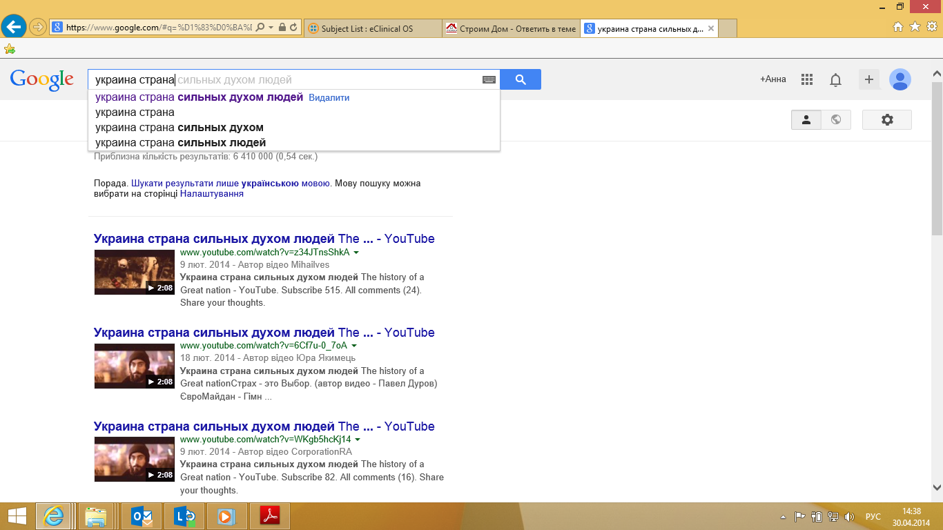943x530 pixels.
Task: Switch to the Subject List eClinical OS tab
Action: point(372,28)
